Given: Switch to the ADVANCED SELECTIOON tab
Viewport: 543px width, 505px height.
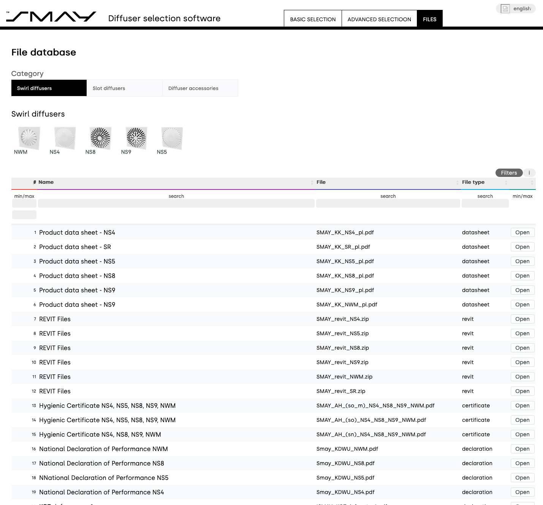Looking at the screenshot, I should pos(379,19).
